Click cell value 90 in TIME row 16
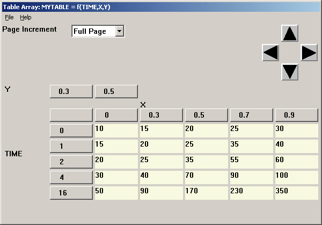 click(162, 193)
